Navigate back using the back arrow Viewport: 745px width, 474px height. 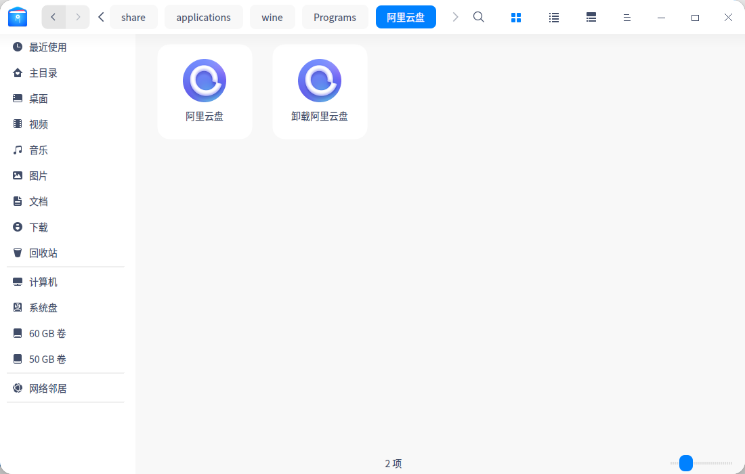coord(53,17)
